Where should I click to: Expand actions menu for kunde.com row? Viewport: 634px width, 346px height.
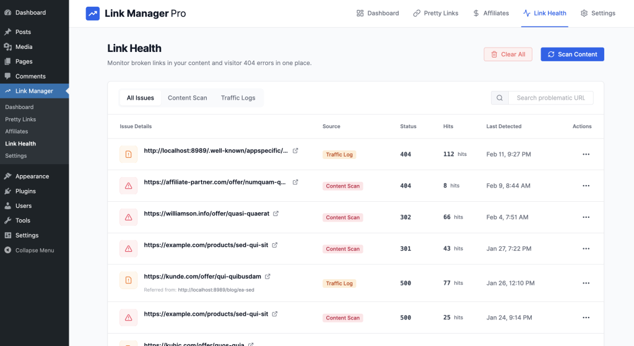[586, 283]
